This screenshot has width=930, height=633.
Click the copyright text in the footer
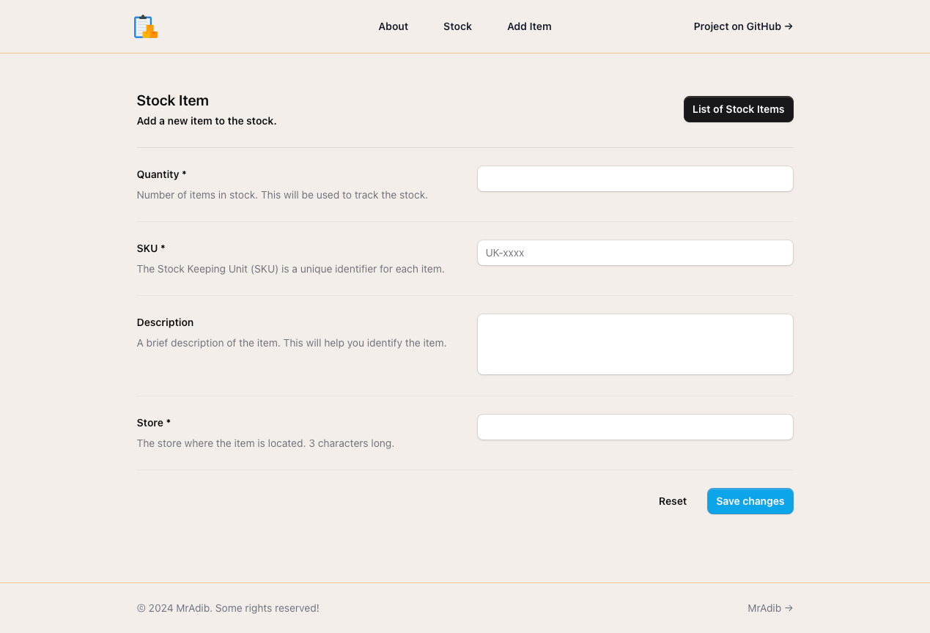point(228,608)
